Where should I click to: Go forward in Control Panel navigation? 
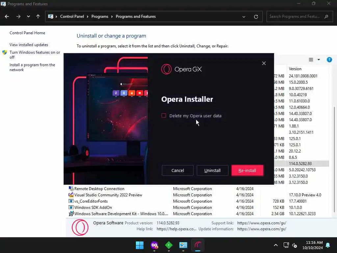(18, 16)
